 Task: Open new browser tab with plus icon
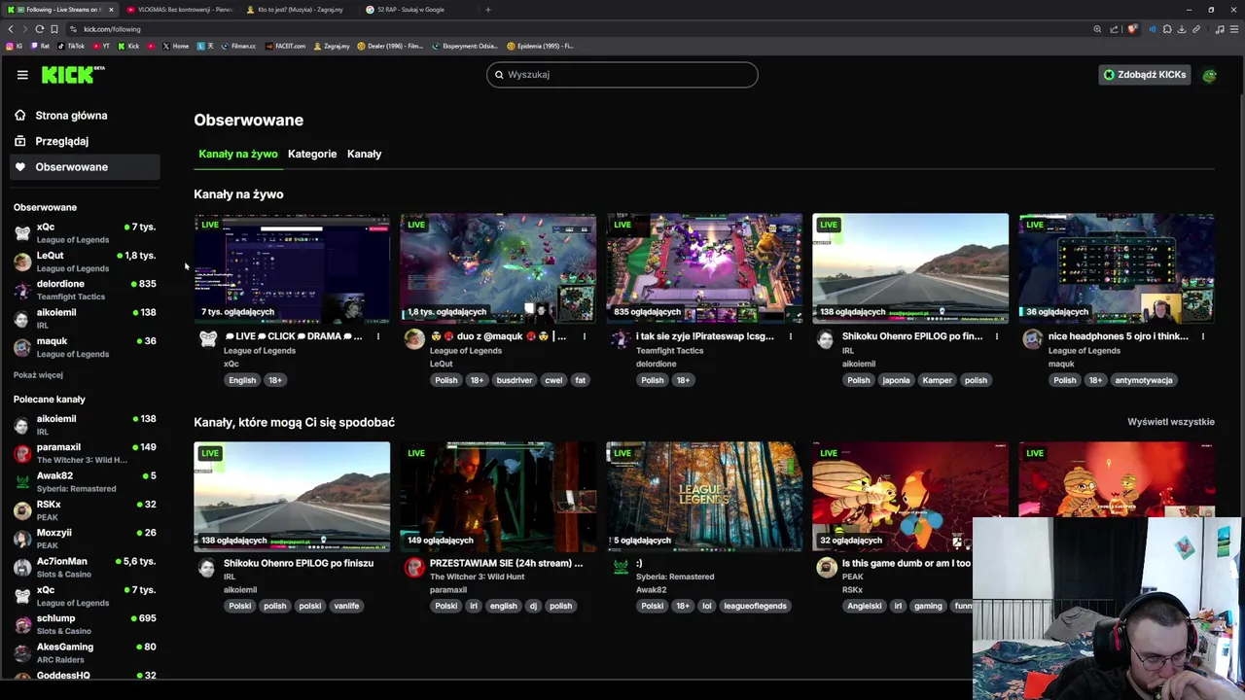pos(488,10)
